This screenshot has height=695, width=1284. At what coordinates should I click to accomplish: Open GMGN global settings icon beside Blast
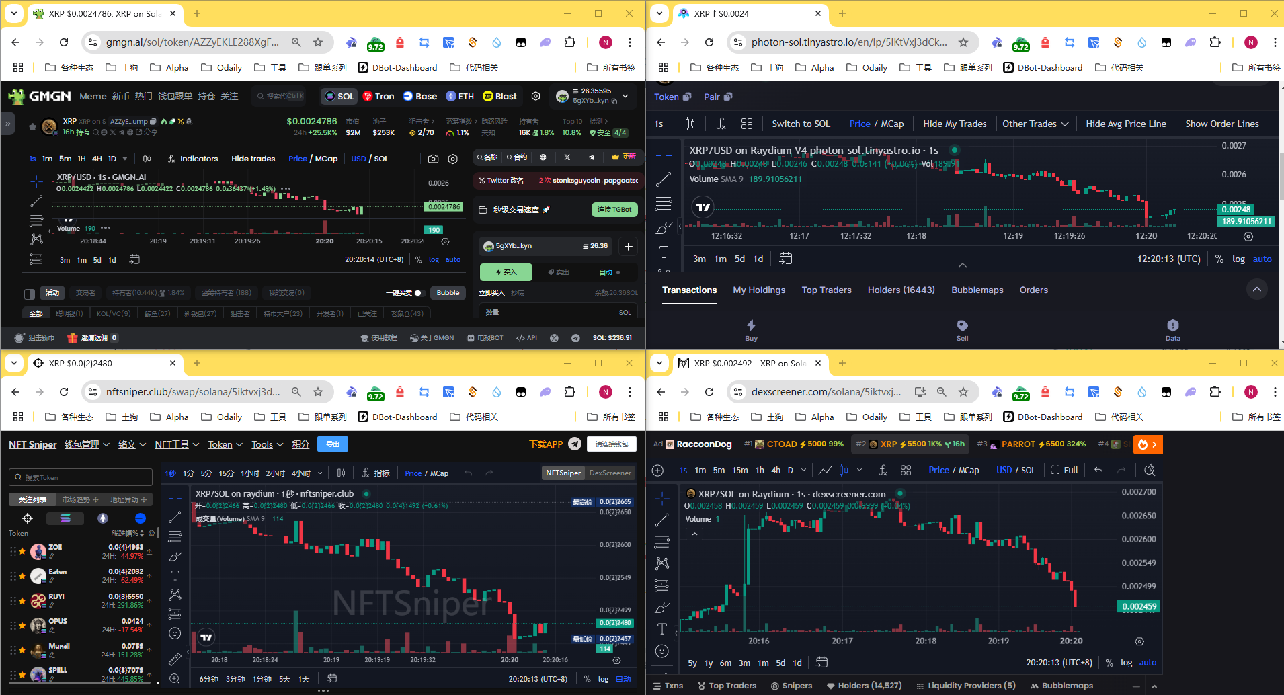pos(536,96)
